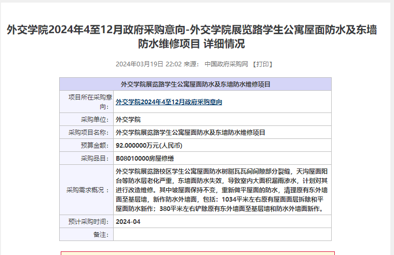Image resolution: width=394 pixels, height=255 pixels.
Task: Click the procurement requirements description paragraph
Action: coord(222,190)
